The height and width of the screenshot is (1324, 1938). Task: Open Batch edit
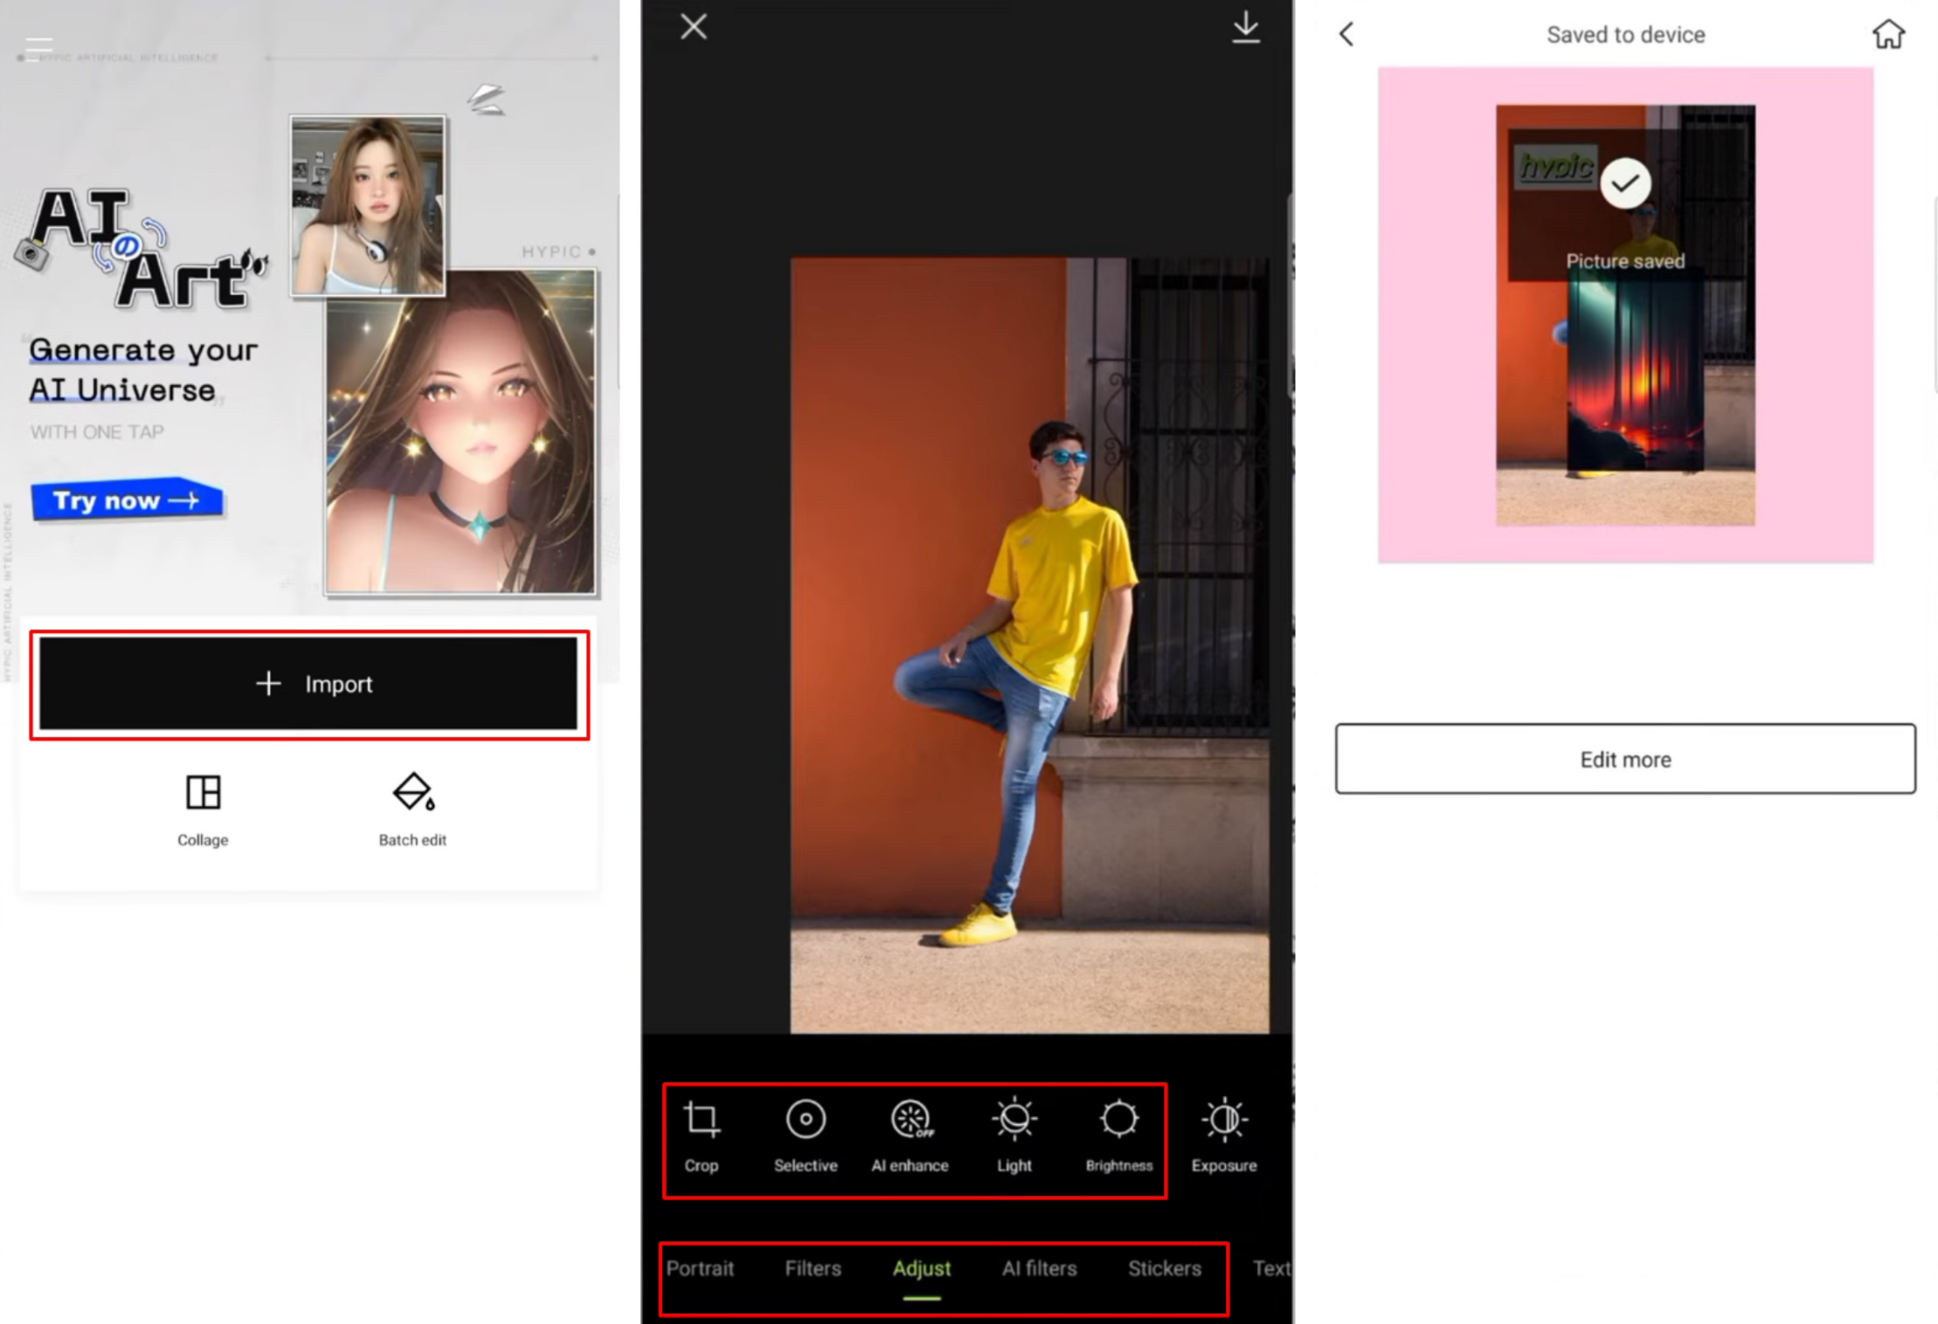pos(412,808)
